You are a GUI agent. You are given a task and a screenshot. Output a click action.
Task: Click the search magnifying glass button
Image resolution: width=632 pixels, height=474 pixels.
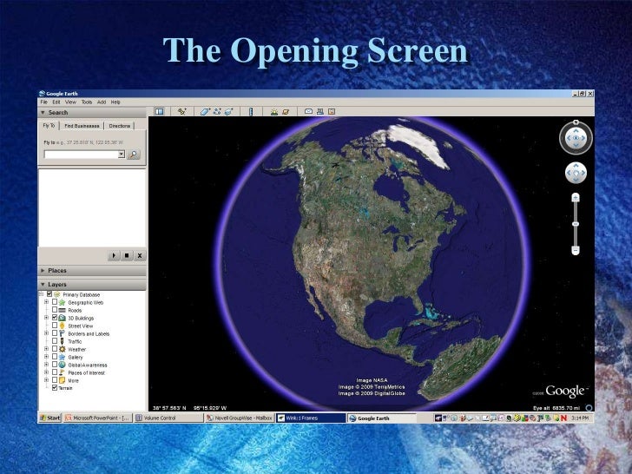click(x=134, y=155)
